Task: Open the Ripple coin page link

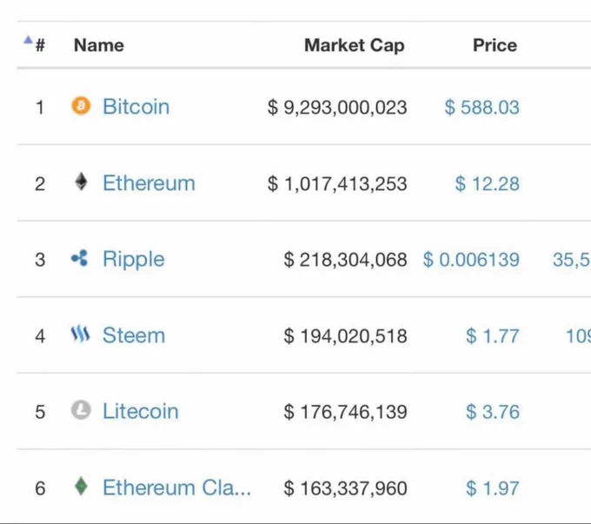Action: (x=134, y=260)
